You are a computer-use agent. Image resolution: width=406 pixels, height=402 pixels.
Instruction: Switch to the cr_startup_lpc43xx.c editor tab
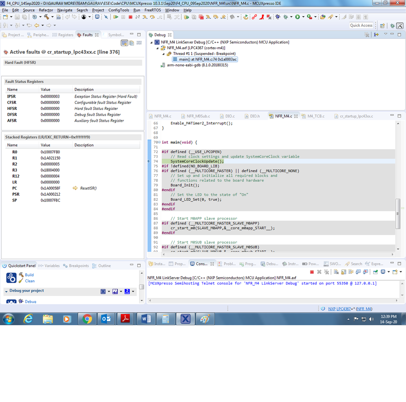(354, 116)
